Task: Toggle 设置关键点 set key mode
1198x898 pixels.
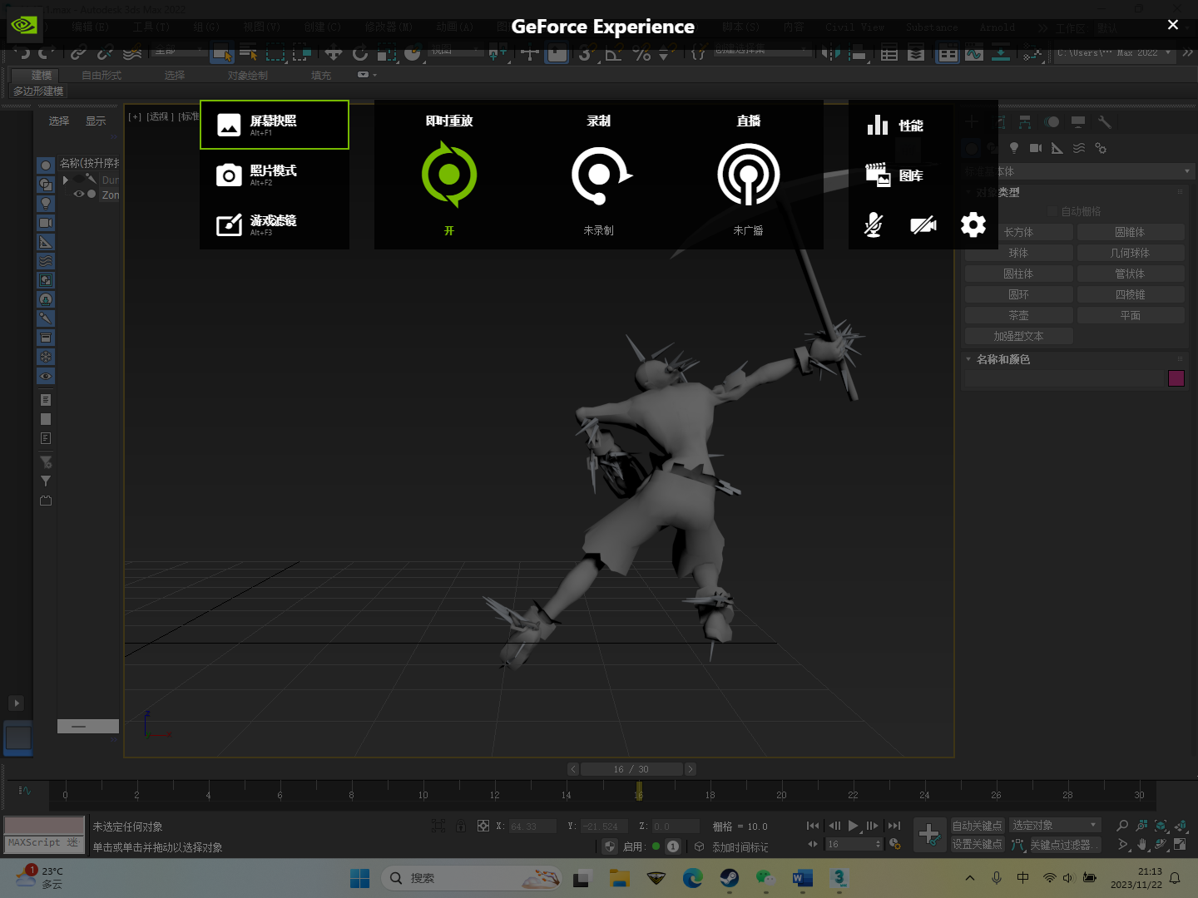Action: point(978,844)
